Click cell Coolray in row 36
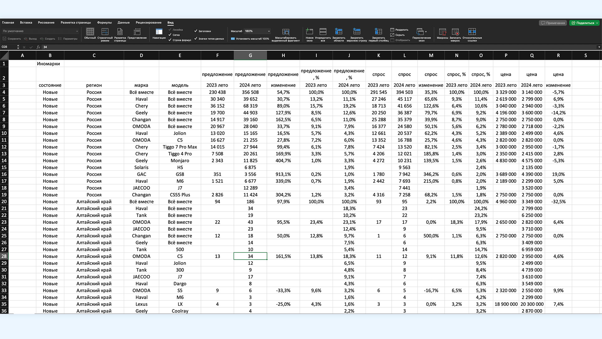Image resolution: width=602 pixels, height=339 pixels. coord(180,311)
